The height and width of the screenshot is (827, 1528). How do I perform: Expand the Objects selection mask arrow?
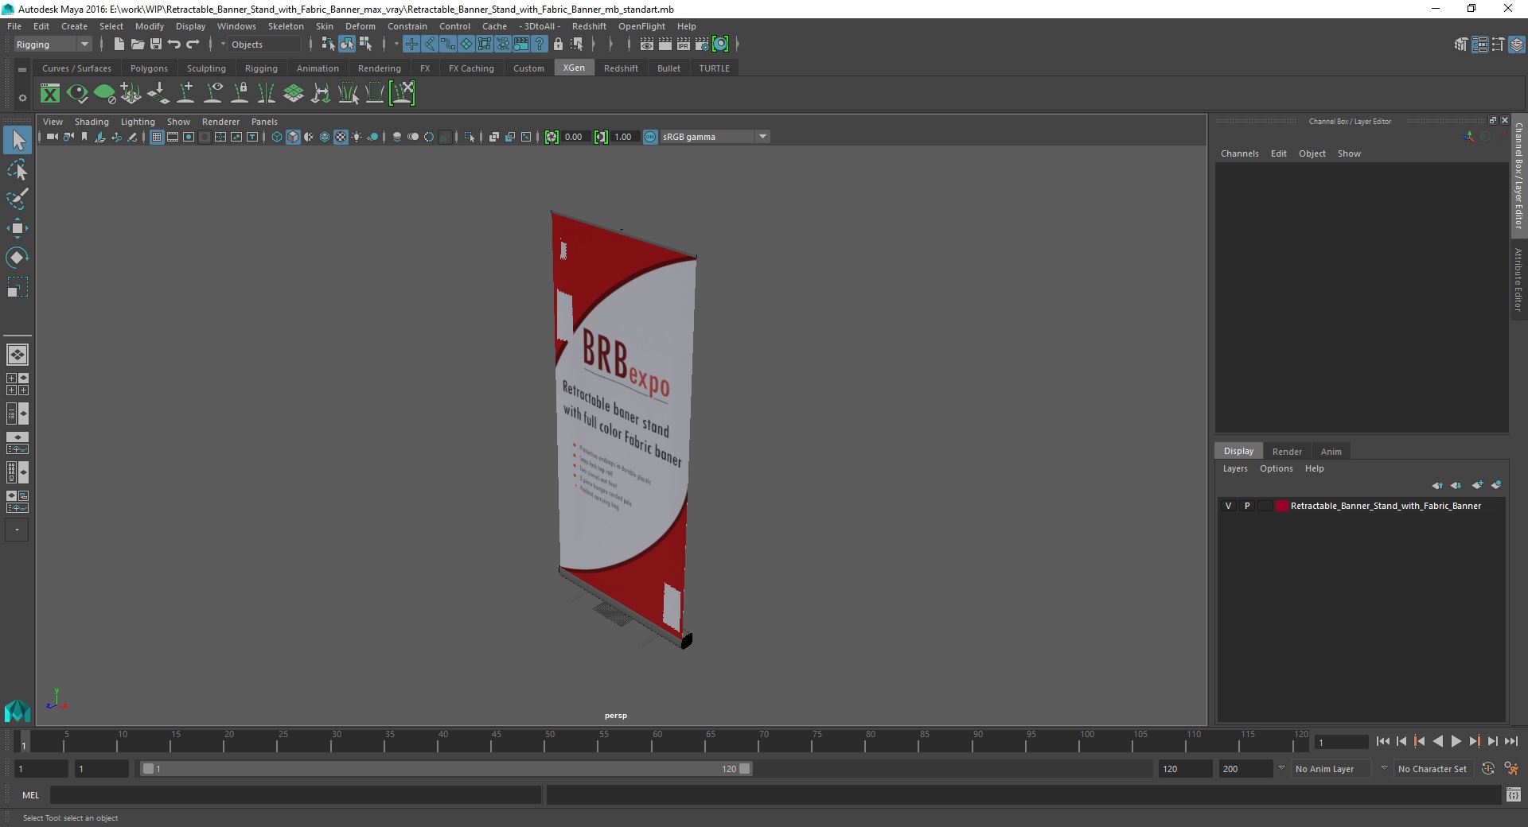click(223, 45)
